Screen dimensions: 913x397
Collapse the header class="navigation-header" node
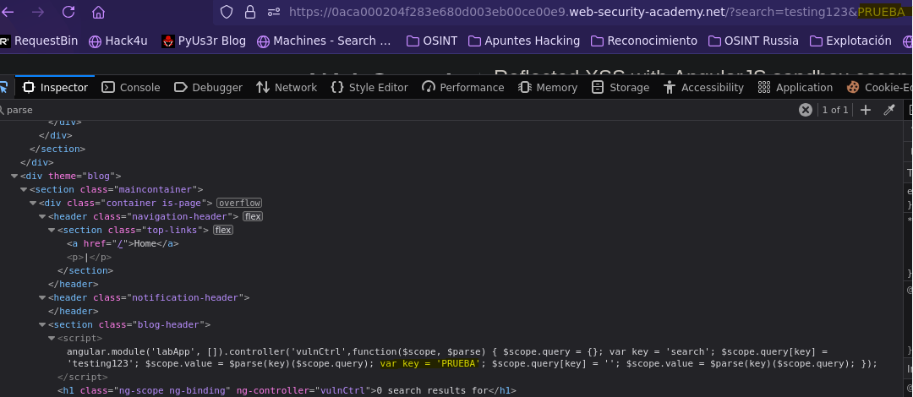[42, 216]
